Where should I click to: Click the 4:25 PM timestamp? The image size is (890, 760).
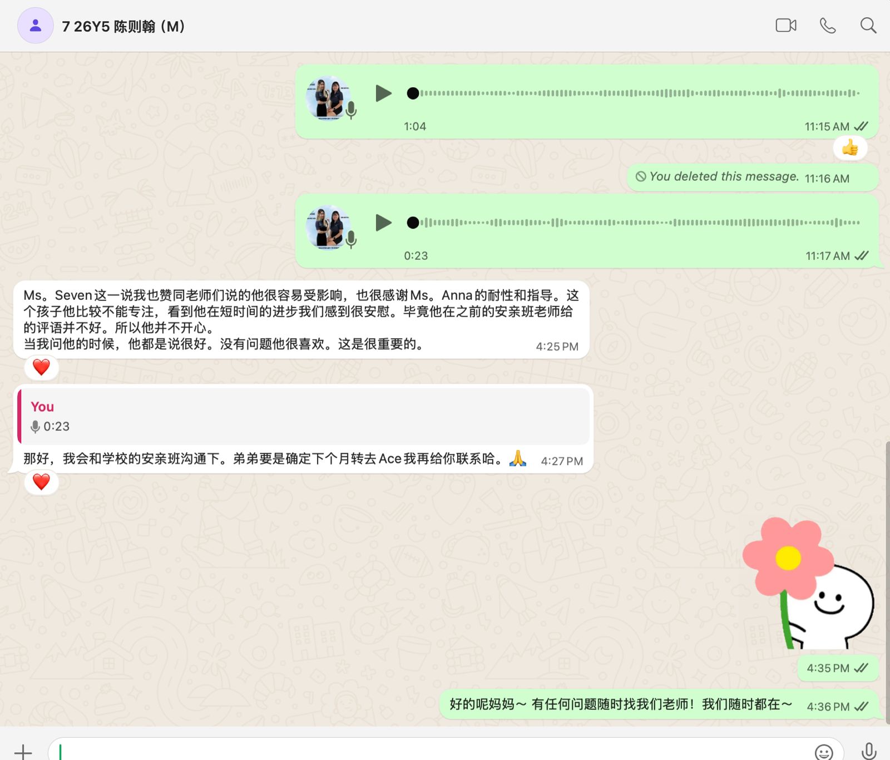point(557,347)
